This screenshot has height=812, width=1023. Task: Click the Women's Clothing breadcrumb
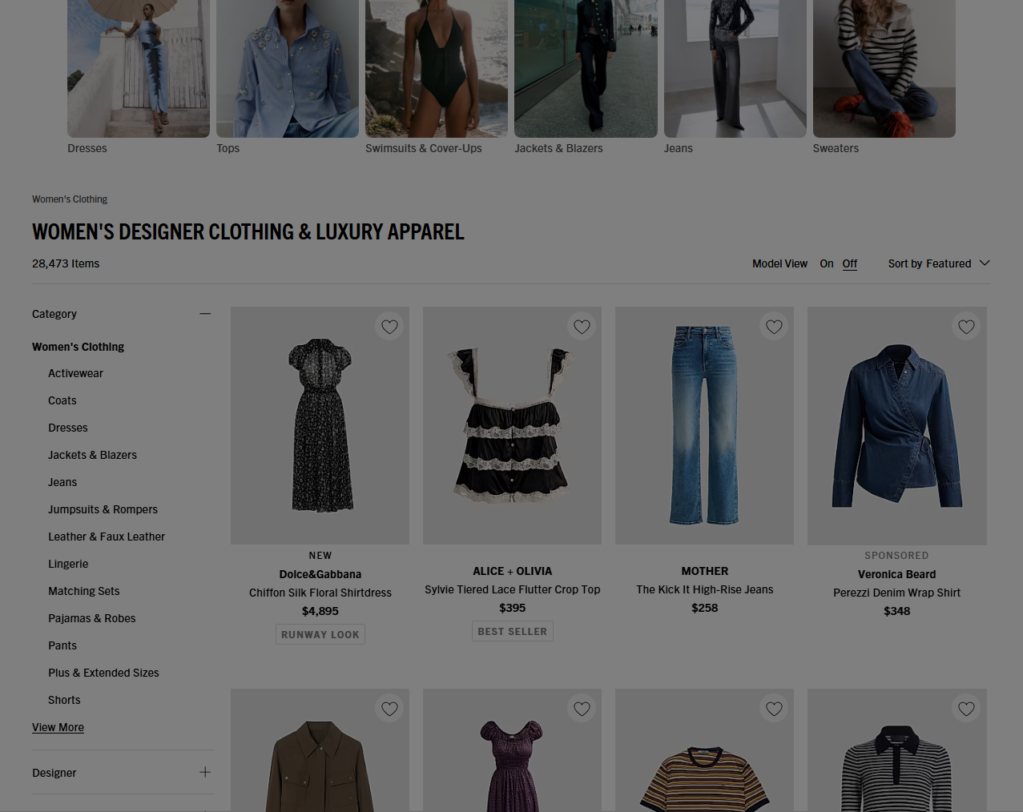click(70, 199)
